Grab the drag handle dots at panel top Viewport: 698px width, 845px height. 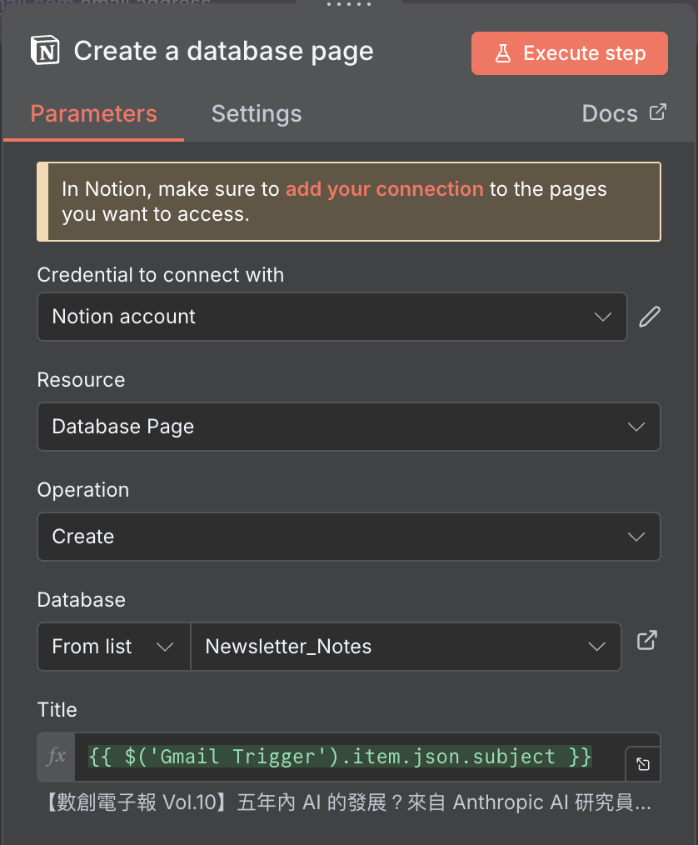349,5
